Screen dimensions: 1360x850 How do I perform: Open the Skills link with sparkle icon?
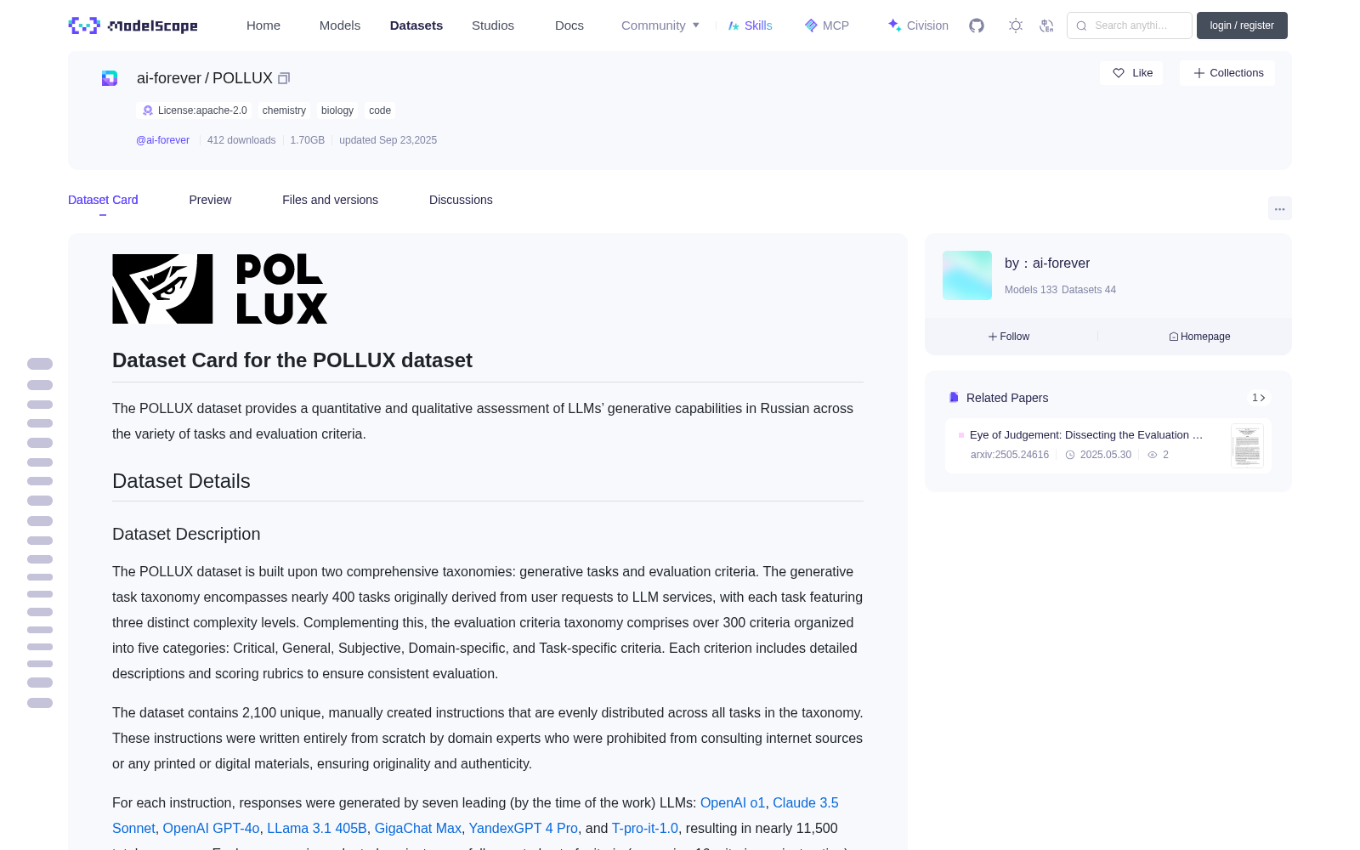750,25
